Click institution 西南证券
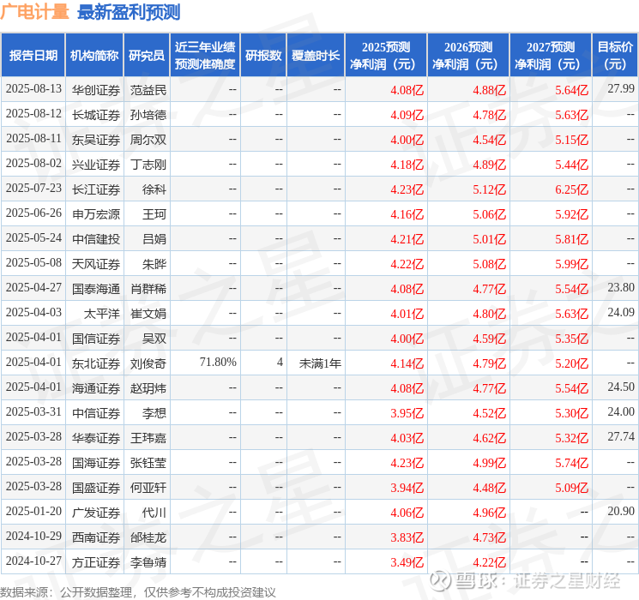The image size is (639, 600). pos(96,537)
